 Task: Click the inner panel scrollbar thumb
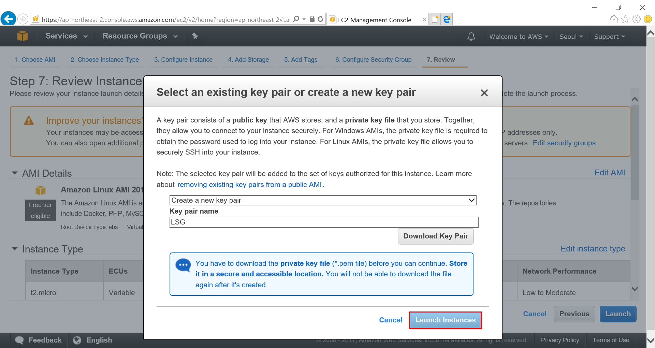[x=635, y=153]
